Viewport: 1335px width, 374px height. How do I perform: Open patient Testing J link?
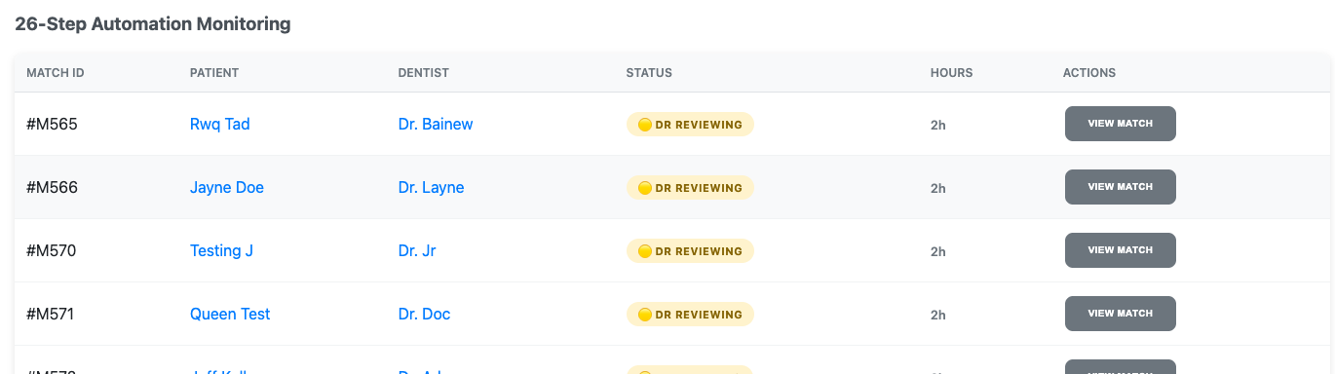[221, 250]
